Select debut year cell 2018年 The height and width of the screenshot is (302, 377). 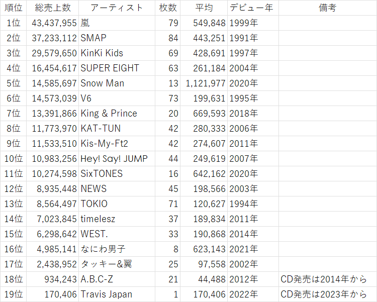[253, 113]
